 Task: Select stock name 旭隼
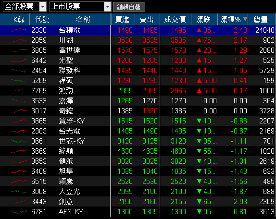[x=66, y=171]
